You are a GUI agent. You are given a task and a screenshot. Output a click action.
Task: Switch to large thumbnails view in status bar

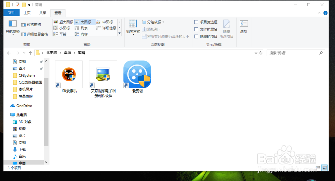324,168
